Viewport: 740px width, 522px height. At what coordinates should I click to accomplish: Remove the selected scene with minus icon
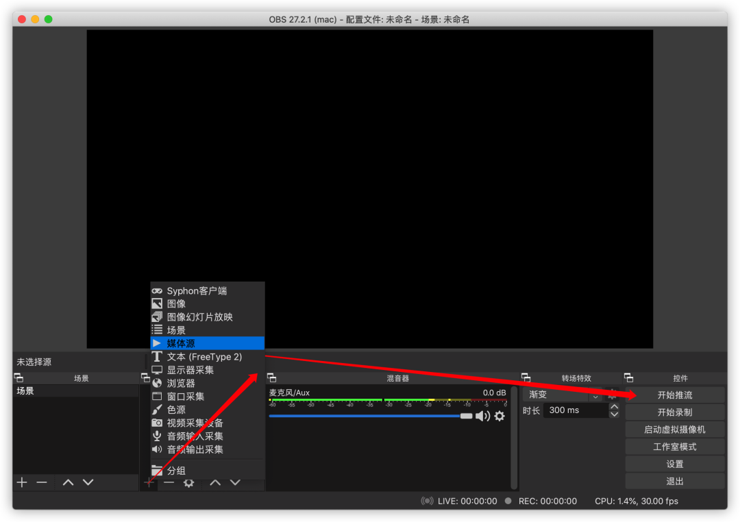coord(42,482)
